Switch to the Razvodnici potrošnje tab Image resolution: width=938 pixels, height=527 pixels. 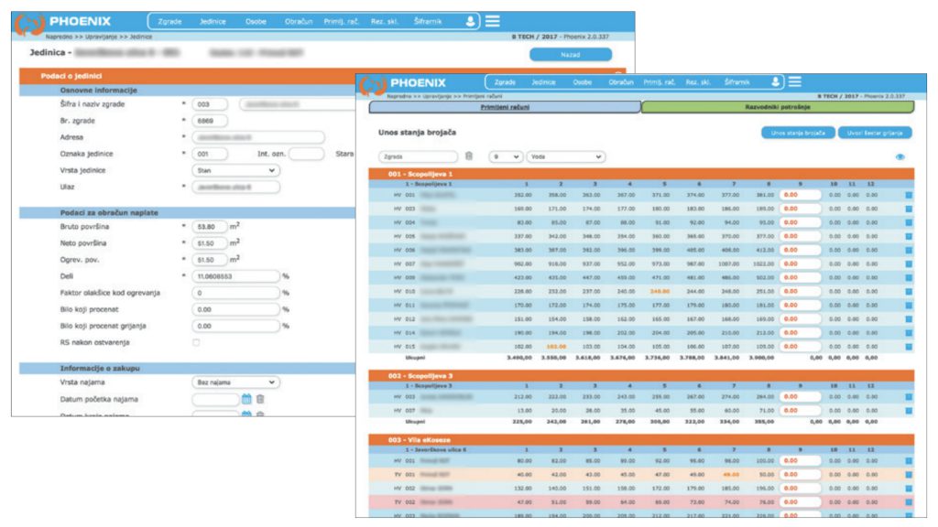[777, 107]
